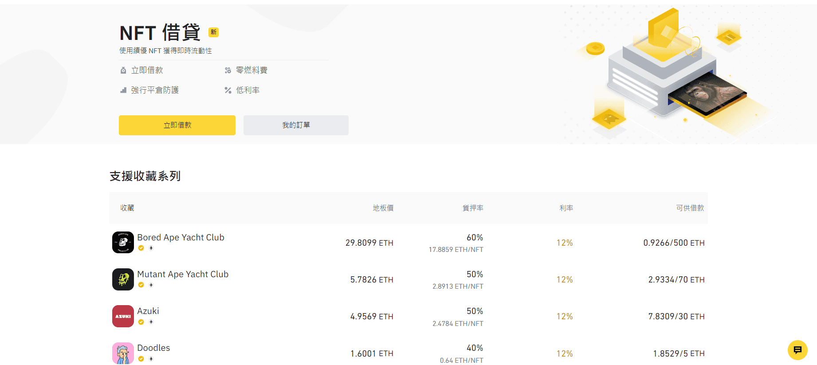Click floor price 29.8099 ETH

369,243
